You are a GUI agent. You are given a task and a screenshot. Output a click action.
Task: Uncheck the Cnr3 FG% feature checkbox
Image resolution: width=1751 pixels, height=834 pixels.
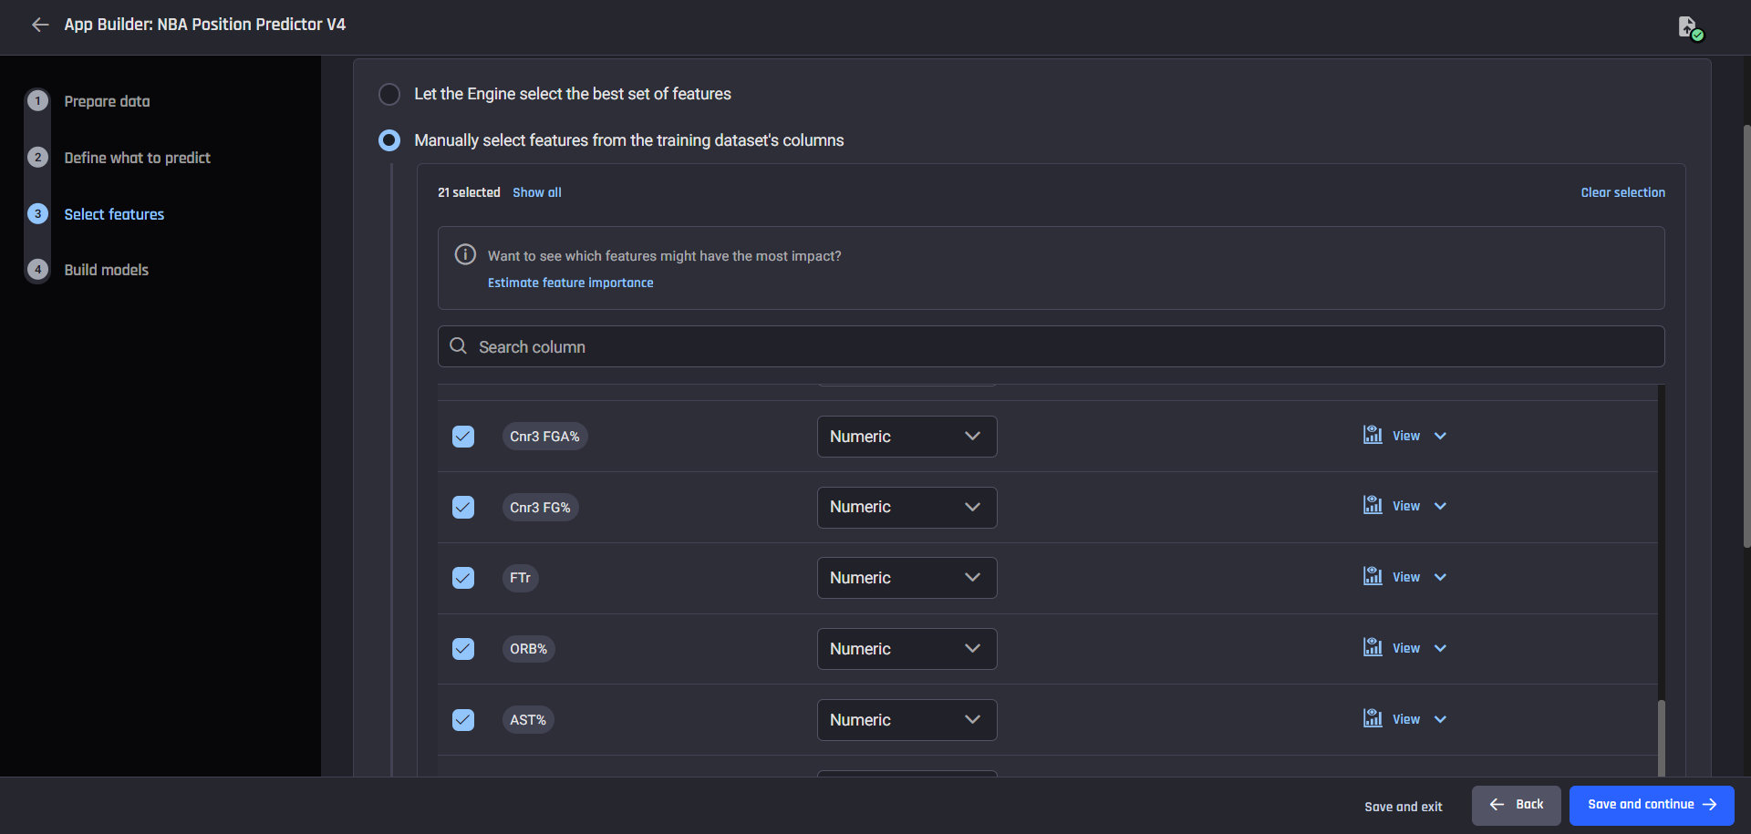463,507
